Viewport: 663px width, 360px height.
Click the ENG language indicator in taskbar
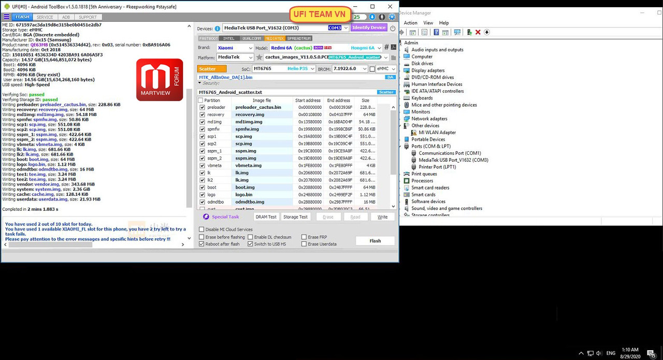coord(611,353)
